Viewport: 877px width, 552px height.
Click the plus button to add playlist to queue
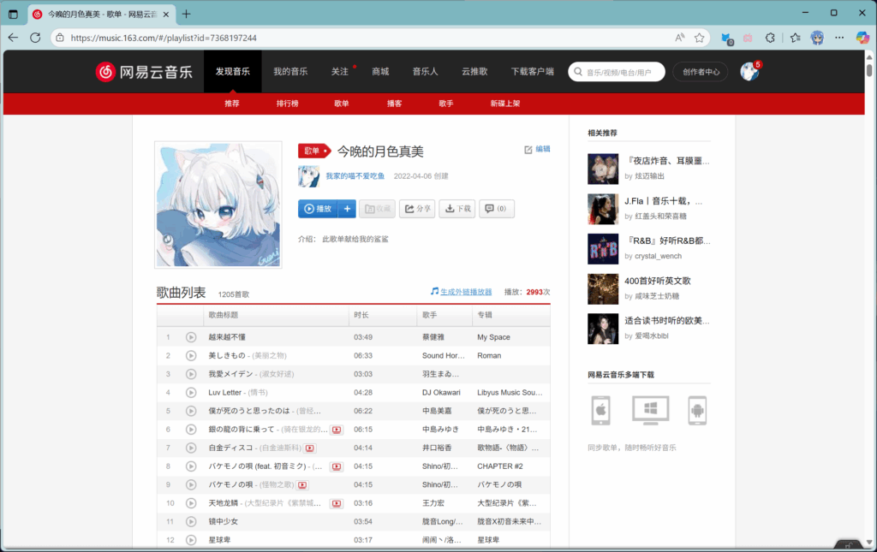[347, 209]
